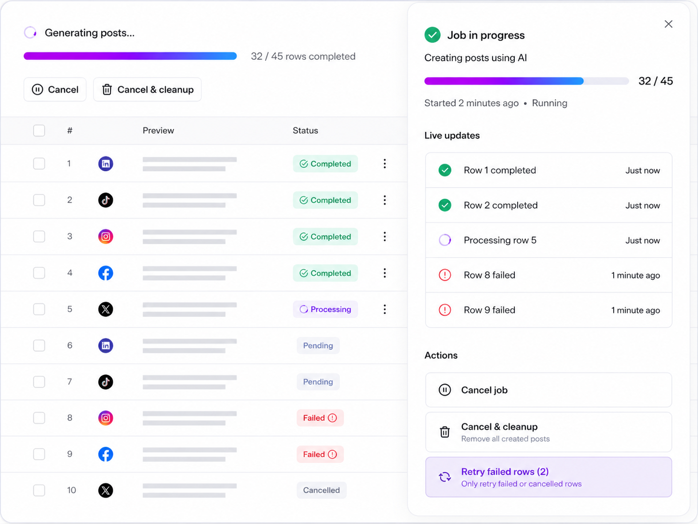Click the X icon in row 5
The width and height of the screenshot is (698, 524).
[x=106, y=309]
